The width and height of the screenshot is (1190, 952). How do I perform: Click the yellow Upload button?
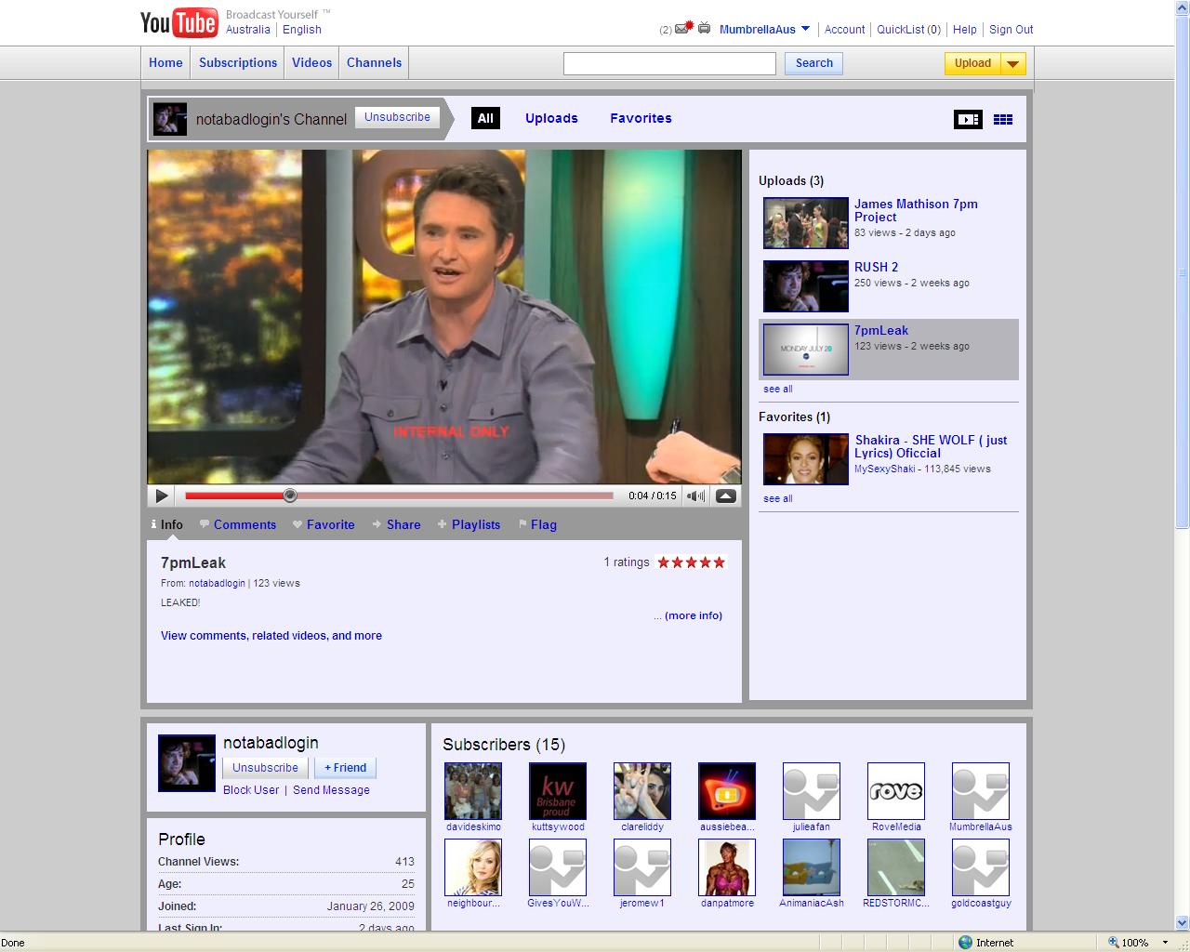972,63
